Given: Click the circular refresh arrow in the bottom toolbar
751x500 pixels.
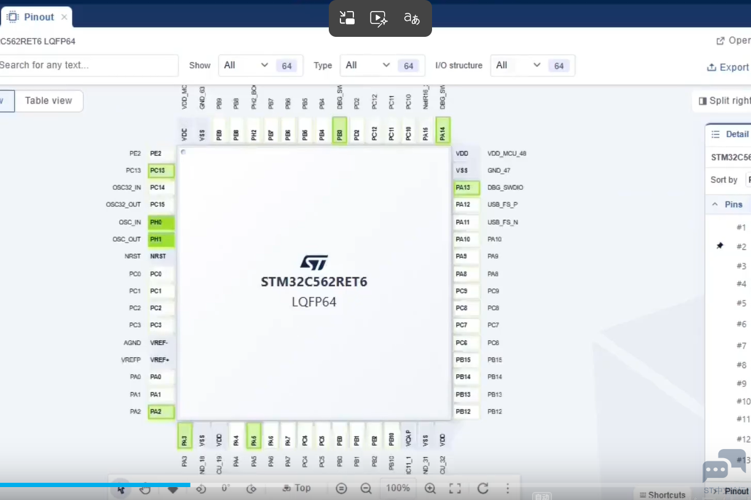Looking at the screenshot, I should pyautogui.click(x=483, y=488).
